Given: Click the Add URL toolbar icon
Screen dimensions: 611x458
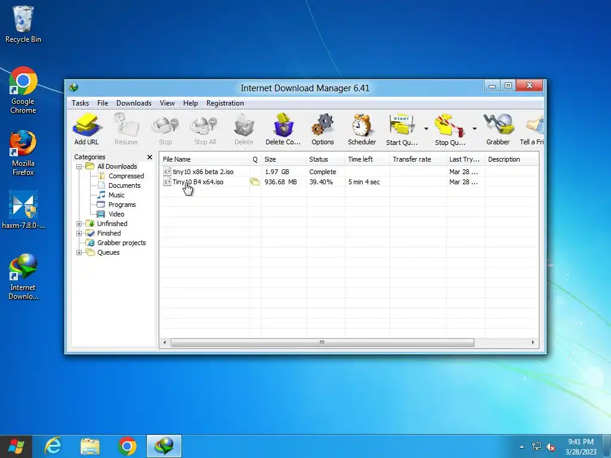Looking at the screenshot, I should pyautogui.click(x=87, y=129).
